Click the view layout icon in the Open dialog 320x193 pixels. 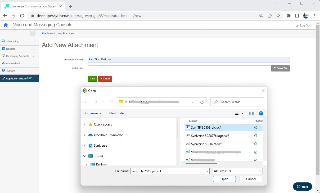(x=237, y=113)
